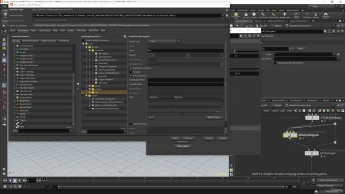
Task: Click the Discard button
Action: pos(188,138)
